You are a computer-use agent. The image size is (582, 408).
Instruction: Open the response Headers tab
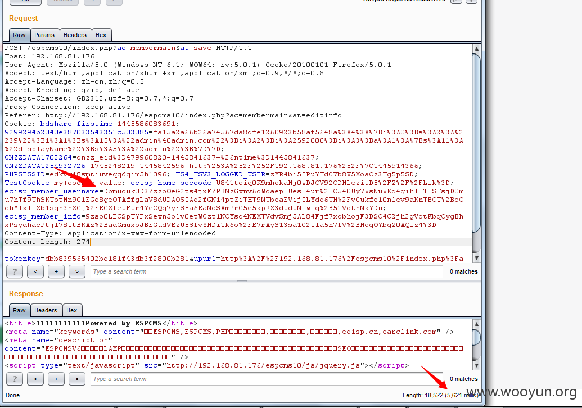(46, 310)
